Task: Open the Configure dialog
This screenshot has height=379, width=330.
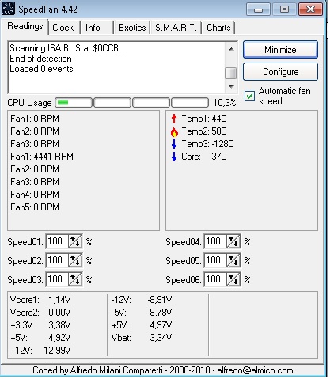Action: pos(280,72)
